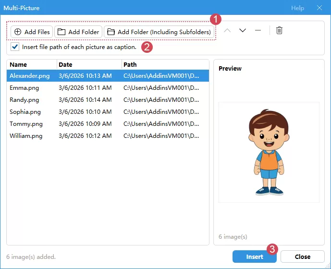This screenshot has height=269, width=331.
Task: Select Emma.png in the list
Action: click(x=108, y=88)
